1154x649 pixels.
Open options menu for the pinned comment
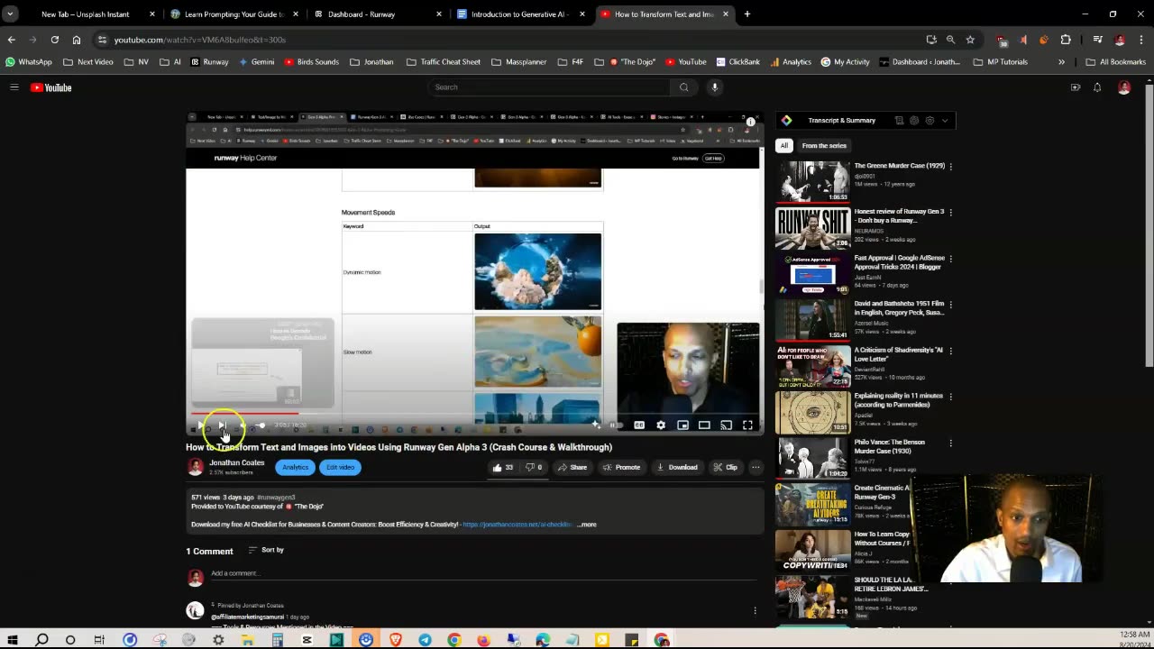point(755,610)
